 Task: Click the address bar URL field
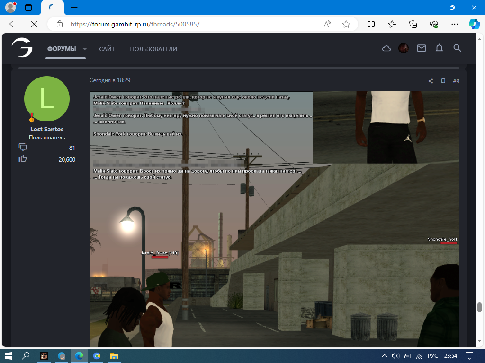tap(189, 24)
